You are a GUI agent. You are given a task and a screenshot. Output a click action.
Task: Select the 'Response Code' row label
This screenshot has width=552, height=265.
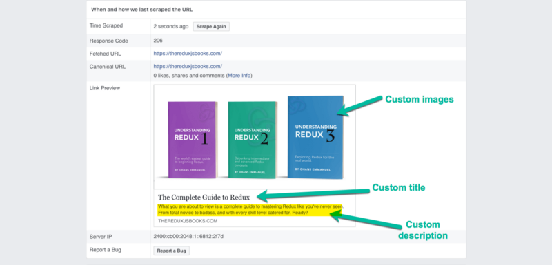coord(109,41)
